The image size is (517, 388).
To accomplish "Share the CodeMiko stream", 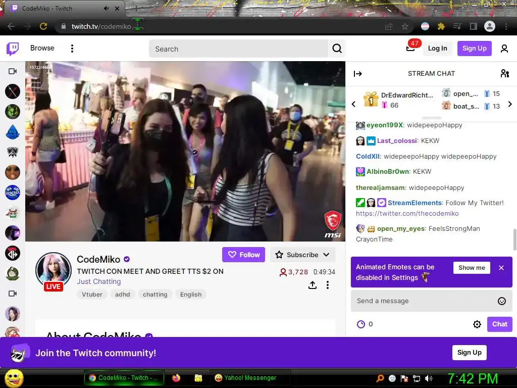I will pos(313,285).
